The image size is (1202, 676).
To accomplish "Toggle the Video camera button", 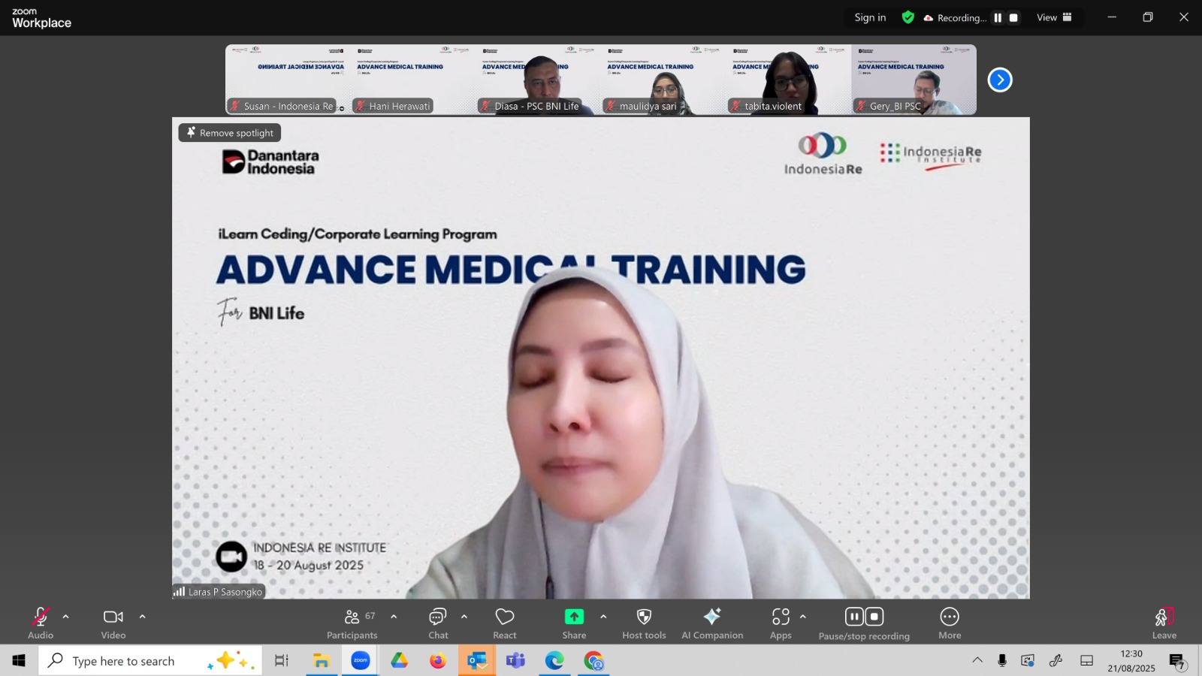I will click(113, 623).
